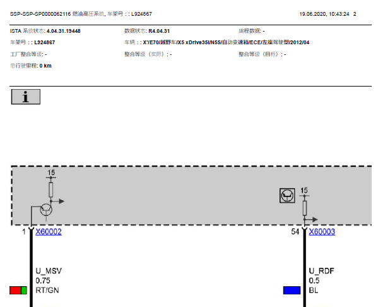Select data status value R4.04.31
Image resolution: width=378 pixels, height=307 pixels.
(x=159, y=31)
